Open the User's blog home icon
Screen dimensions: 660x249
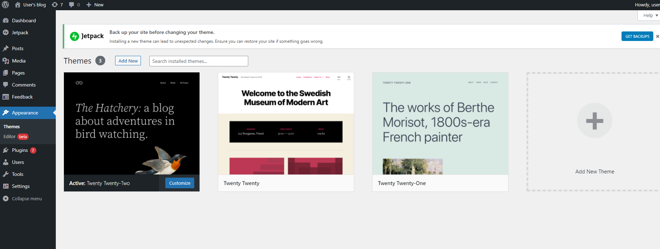[x=18, y=5]
